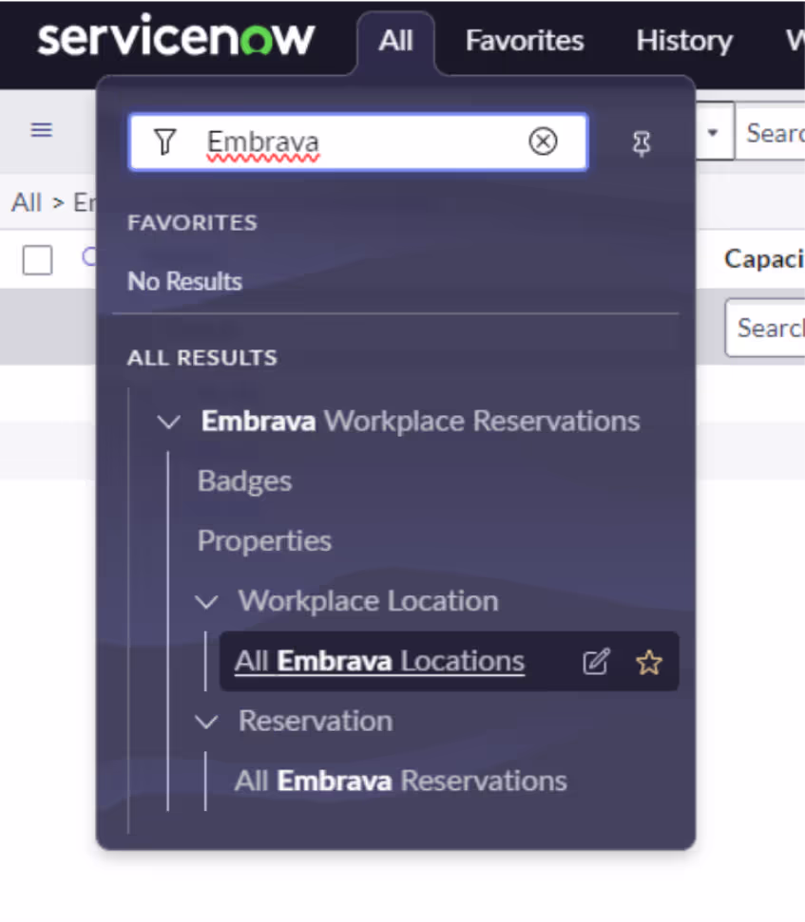Click the Capacity column header
The width and height of the screenshot is (805, 922).
764,258
